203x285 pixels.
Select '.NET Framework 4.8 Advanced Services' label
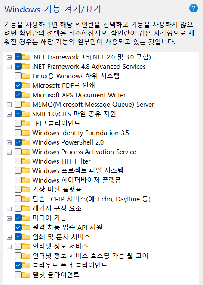coord(89,67)
